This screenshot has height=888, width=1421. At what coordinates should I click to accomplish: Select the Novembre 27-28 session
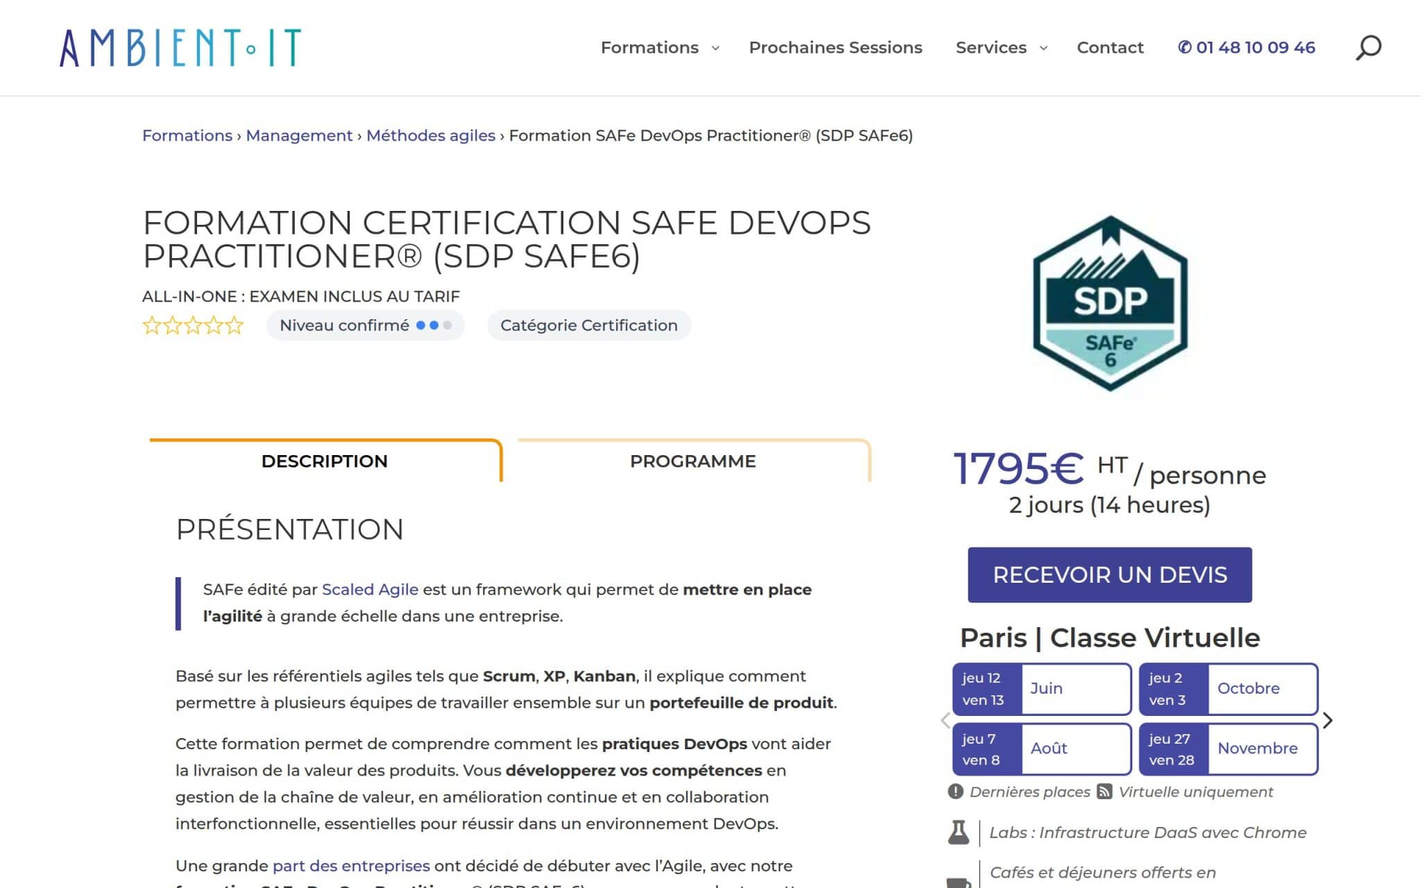click(1228, 749)
